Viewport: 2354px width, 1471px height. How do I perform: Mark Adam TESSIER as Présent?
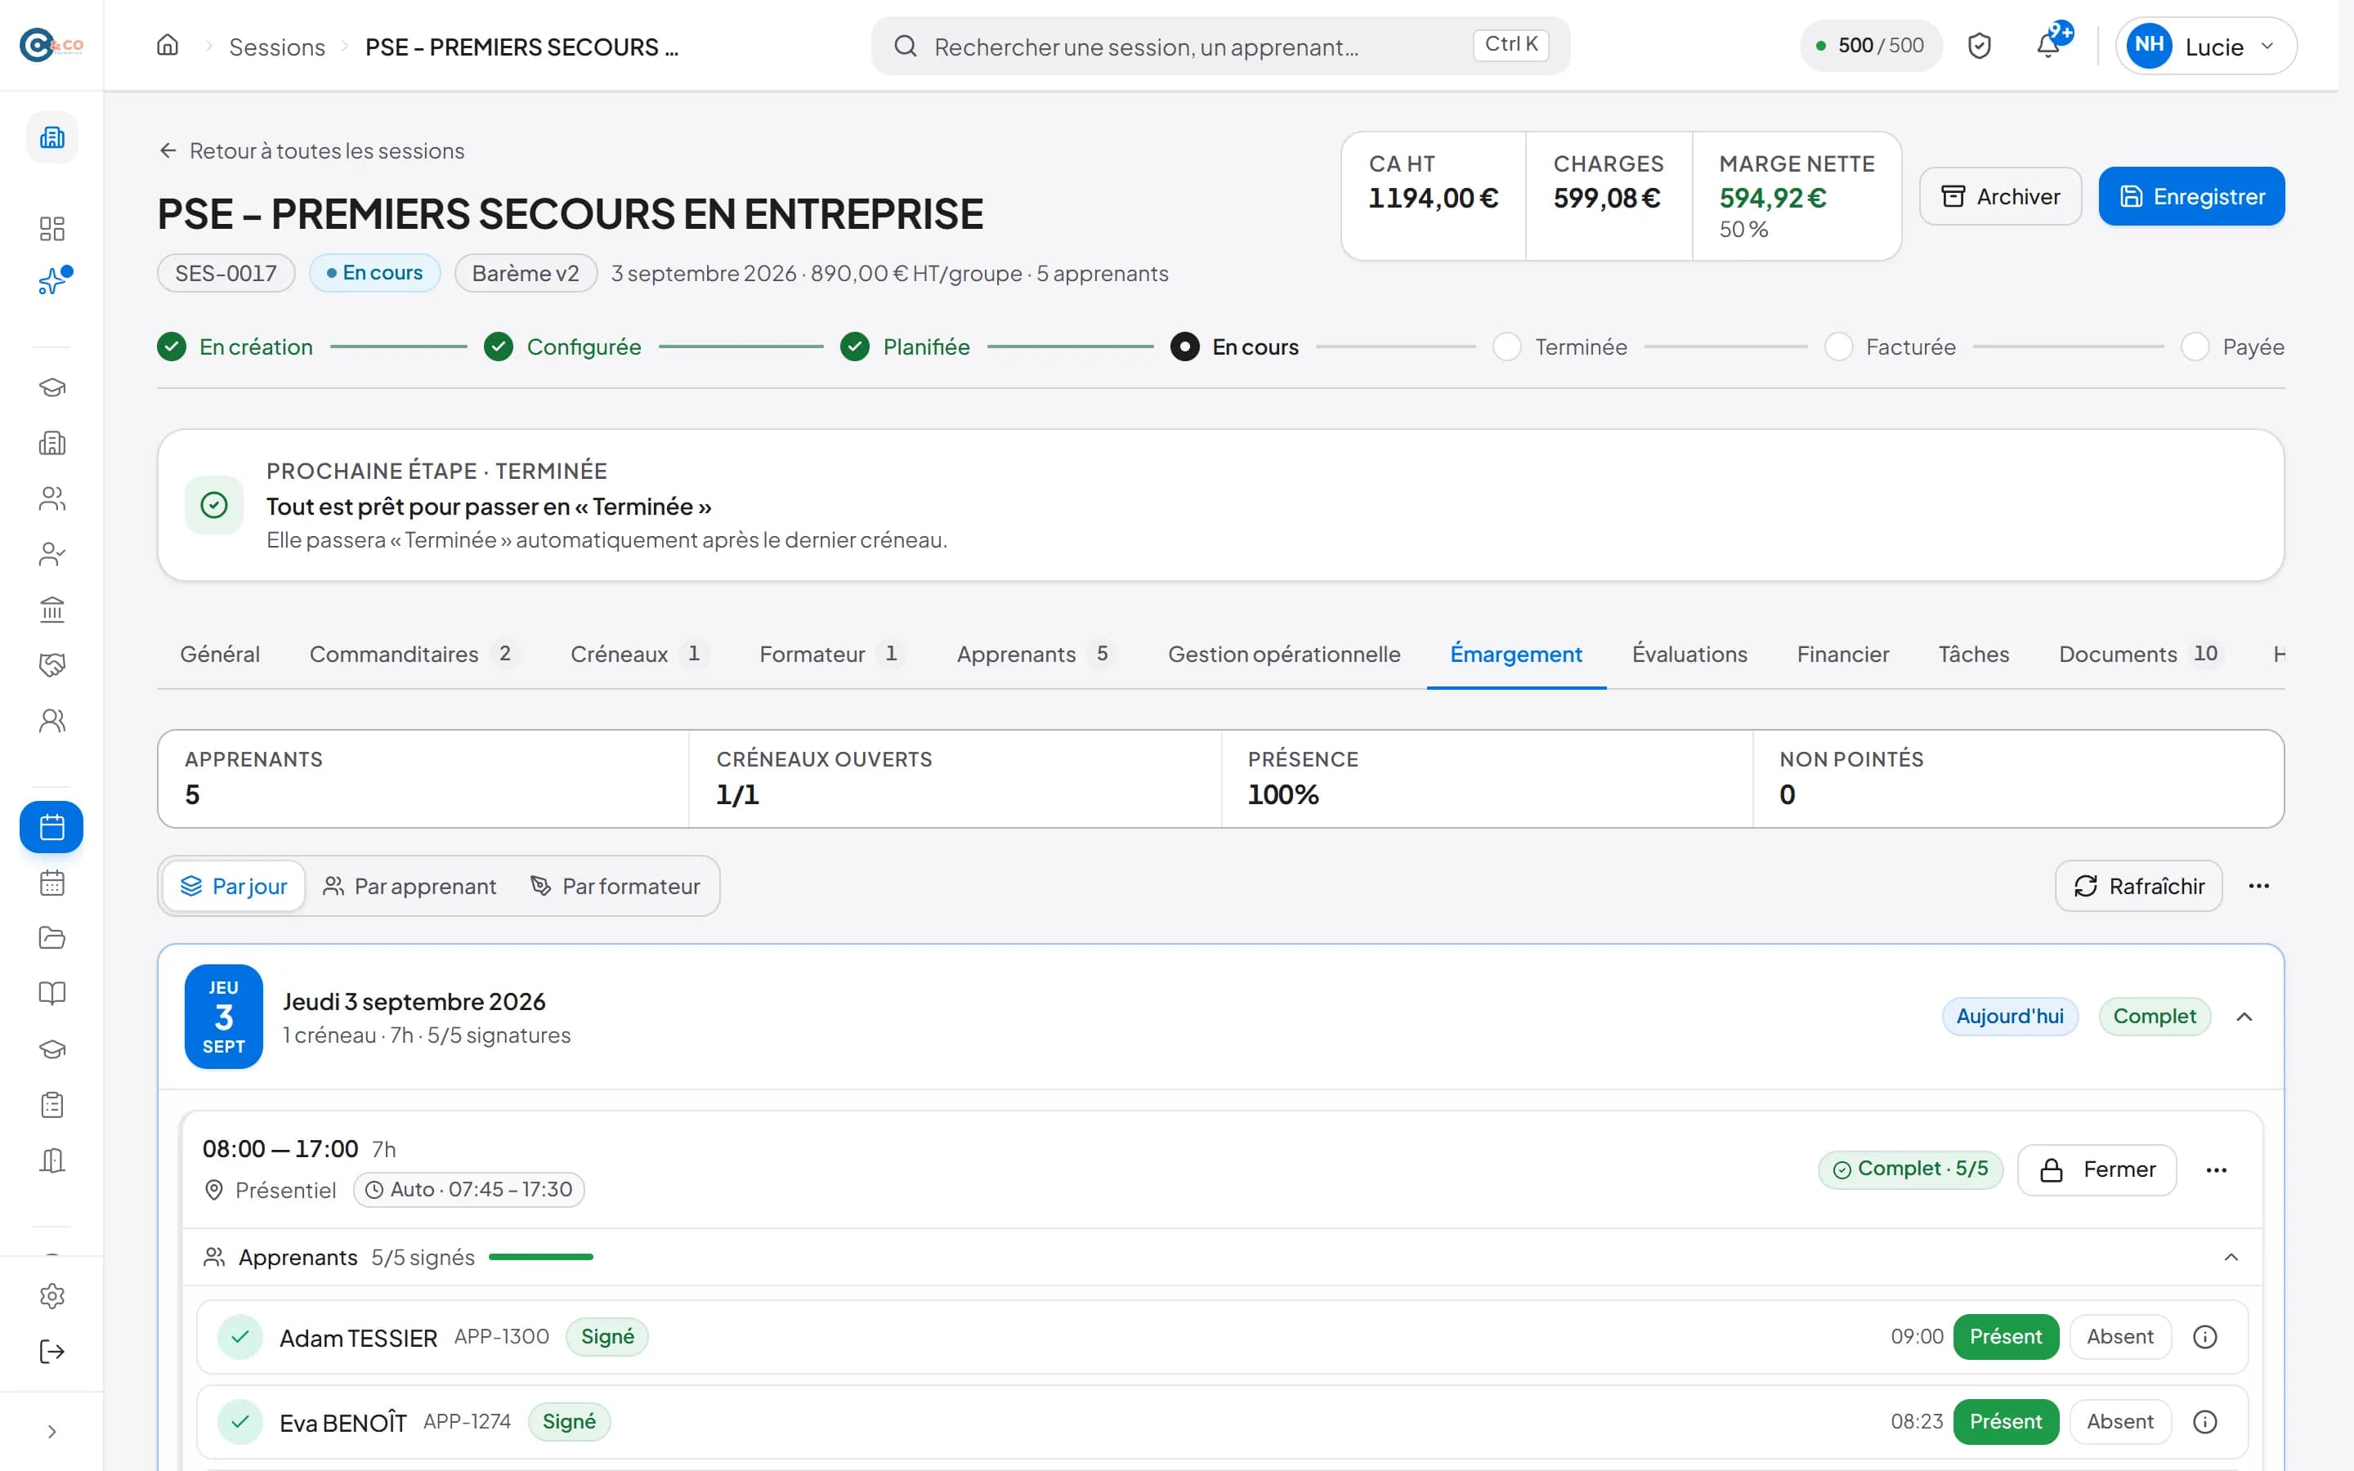(x=2006, y=1337)
